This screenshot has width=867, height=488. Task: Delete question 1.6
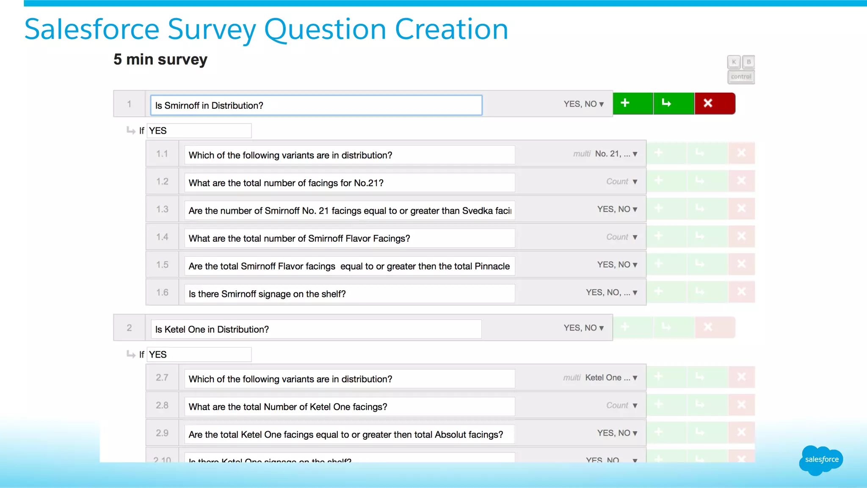(x=742, y=292)
